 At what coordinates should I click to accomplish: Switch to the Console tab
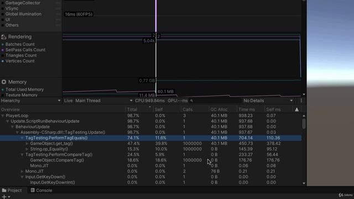[41, 190]
